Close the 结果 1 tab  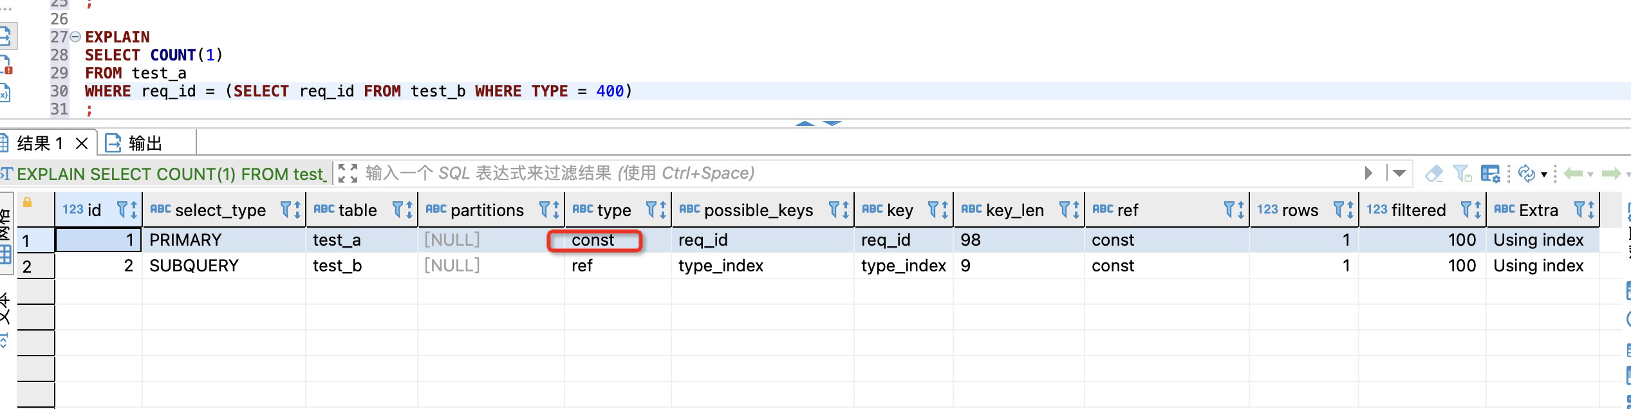(82, 143)
